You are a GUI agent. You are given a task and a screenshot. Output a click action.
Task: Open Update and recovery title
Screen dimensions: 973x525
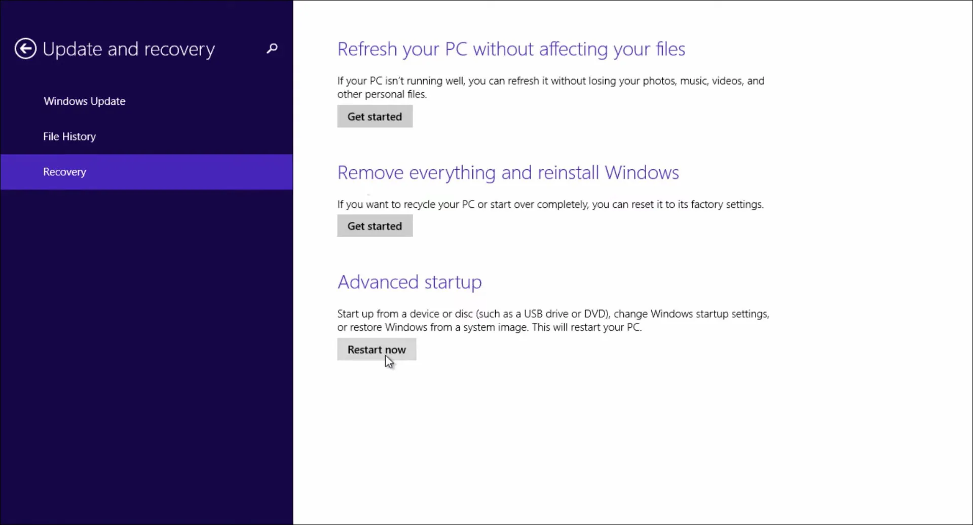(x=128, y=49)
